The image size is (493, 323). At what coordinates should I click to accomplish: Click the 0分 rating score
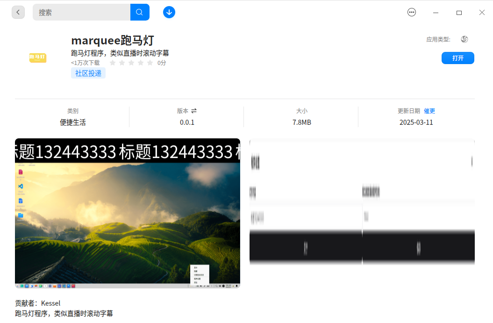pyautogui.click(x=162, y=63)
